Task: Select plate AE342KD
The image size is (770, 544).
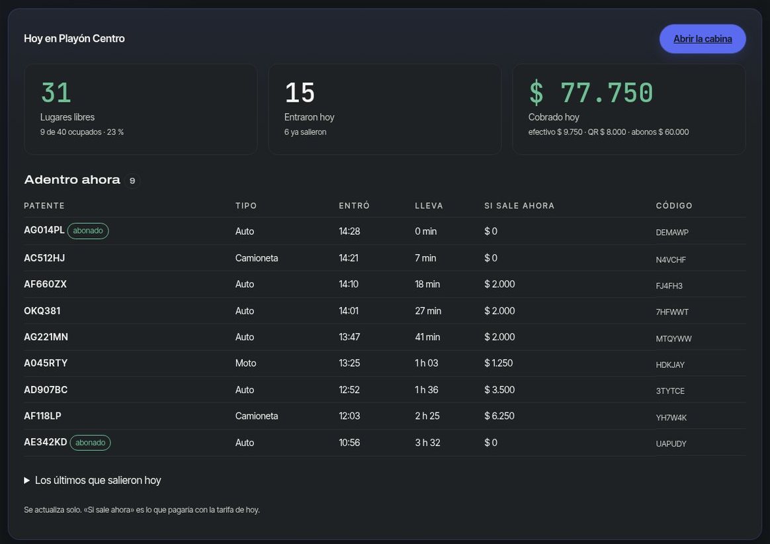Action: (45, 442)
